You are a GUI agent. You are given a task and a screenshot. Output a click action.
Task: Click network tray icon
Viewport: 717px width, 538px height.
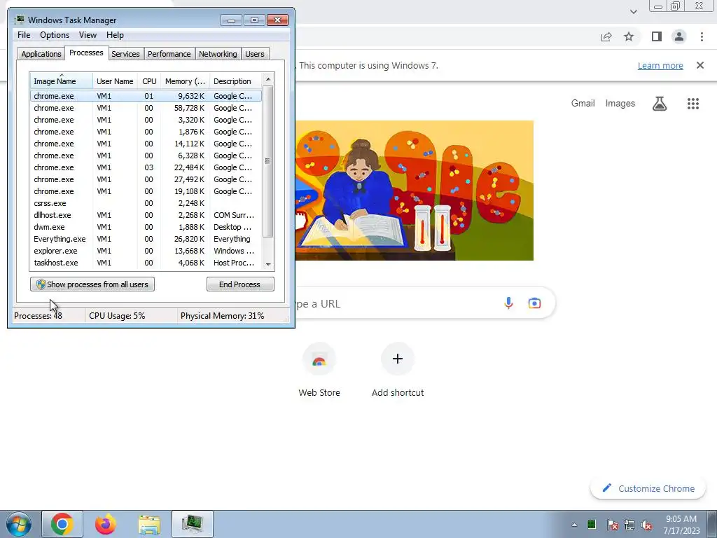629,525
